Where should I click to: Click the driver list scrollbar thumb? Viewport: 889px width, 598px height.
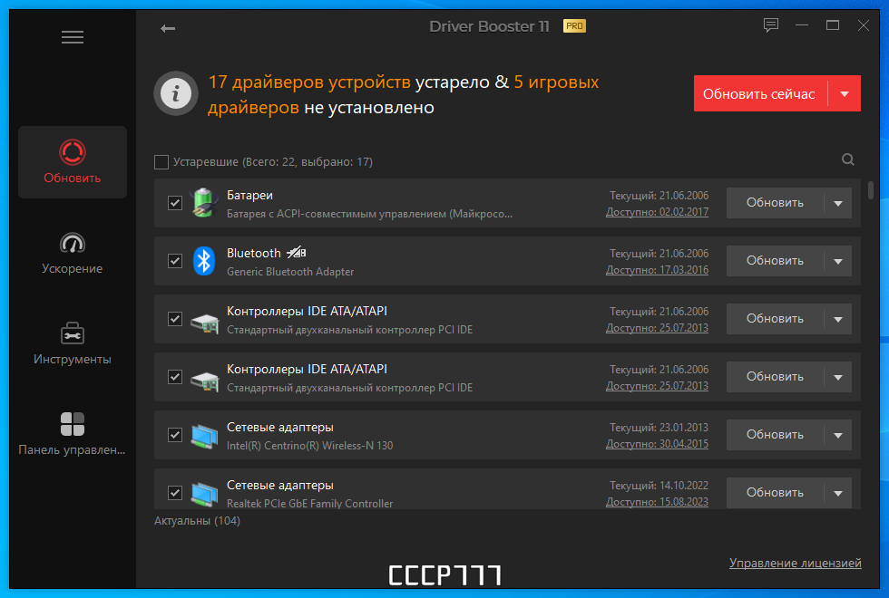871,190
